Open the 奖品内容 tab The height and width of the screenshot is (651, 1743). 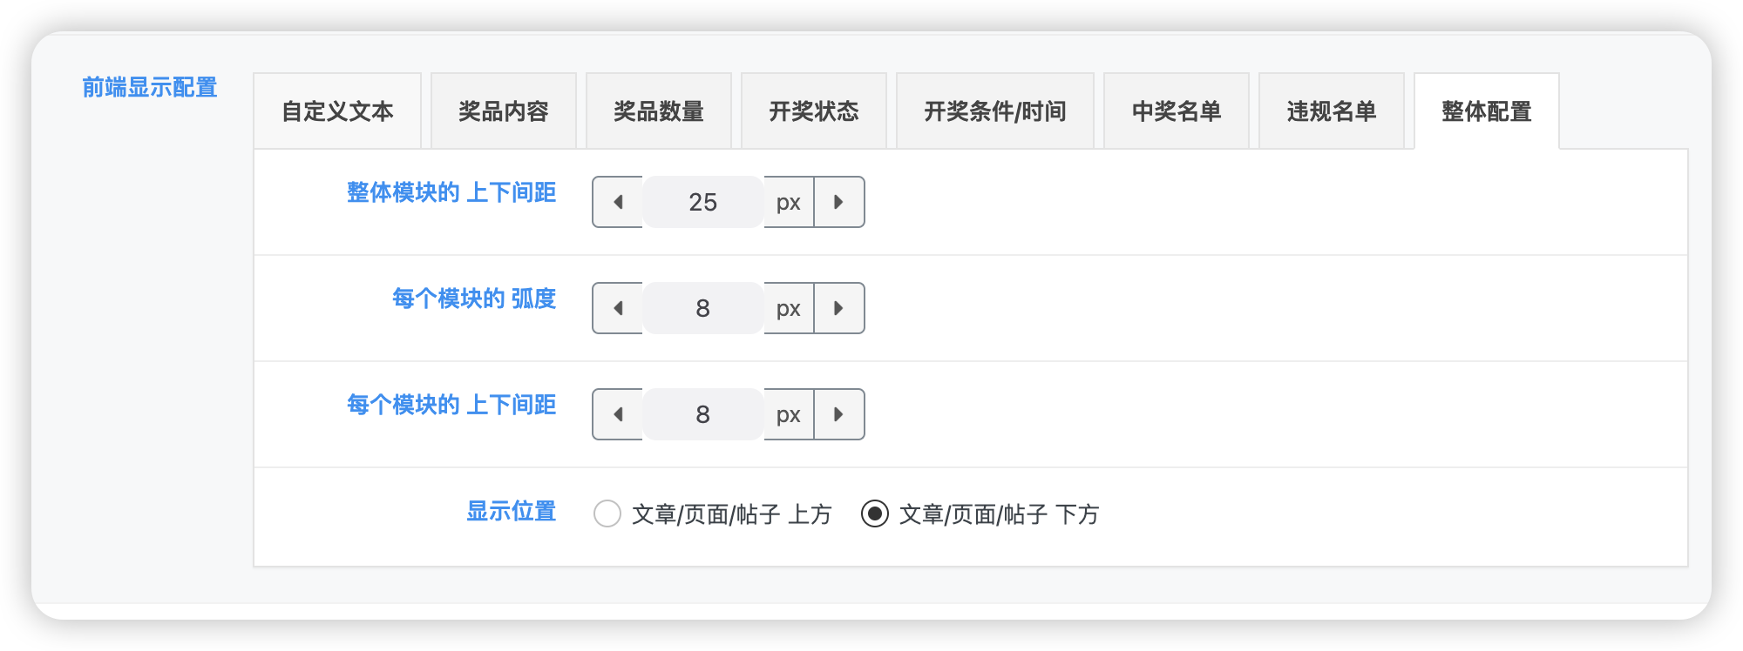pyautogui.click(x=504, y=111)
